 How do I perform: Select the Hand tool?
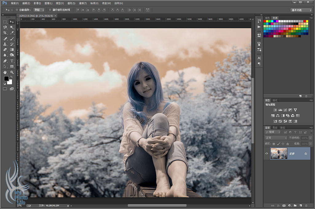pos(5,72)
